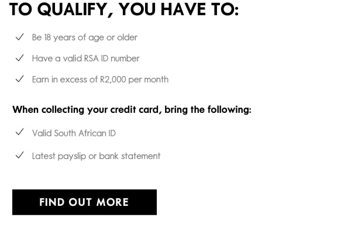Click the 'R2,000' amount in the earnings line
The height and width of the screenshot is (245, 351).
[113, 80]
